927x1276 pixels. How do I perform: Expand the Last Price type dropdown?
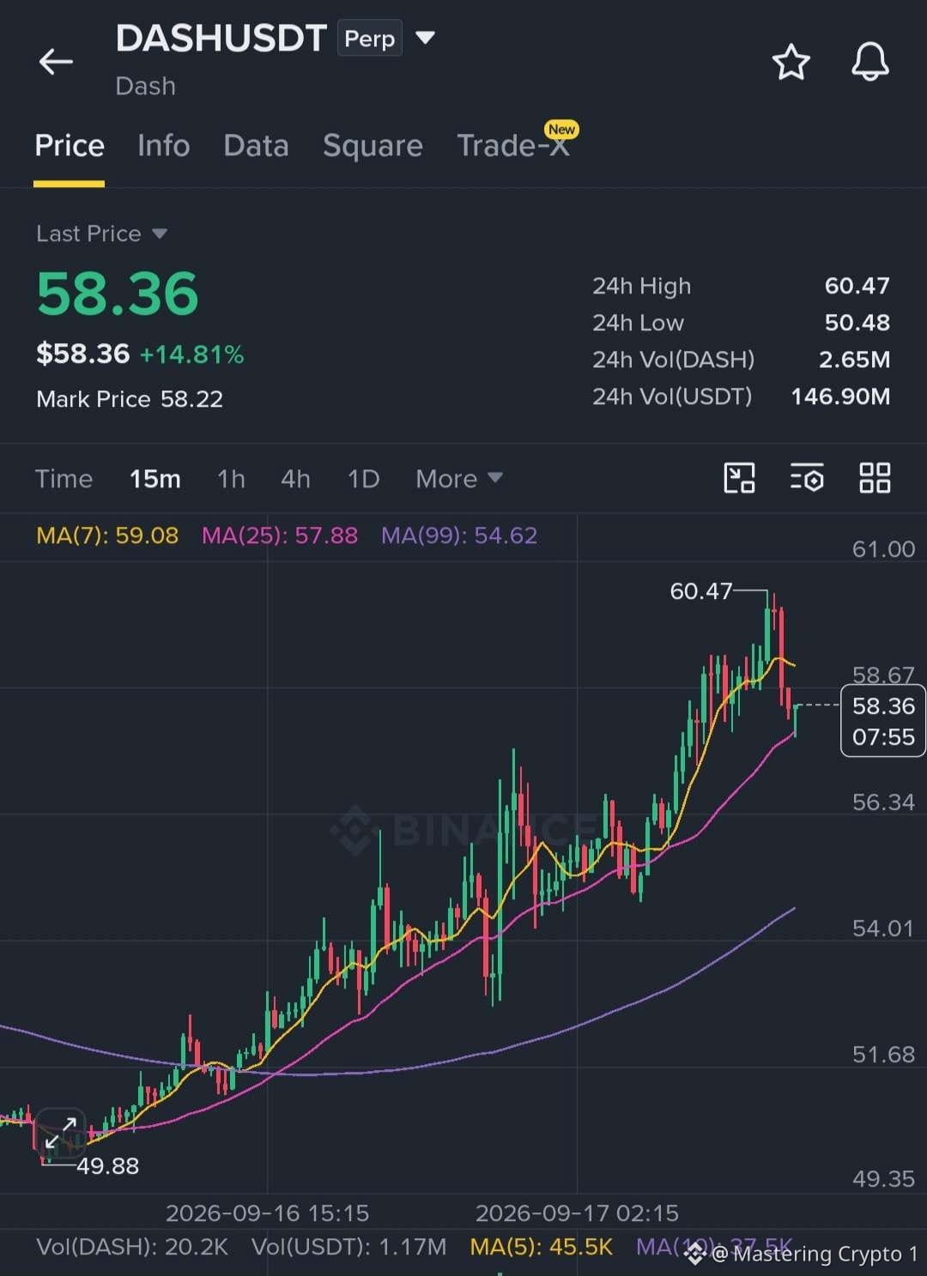[x=160, y=233]
